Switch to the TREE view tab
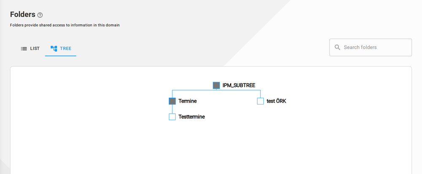The width and height of the screenshot is (422, 174). pos(60,48)
